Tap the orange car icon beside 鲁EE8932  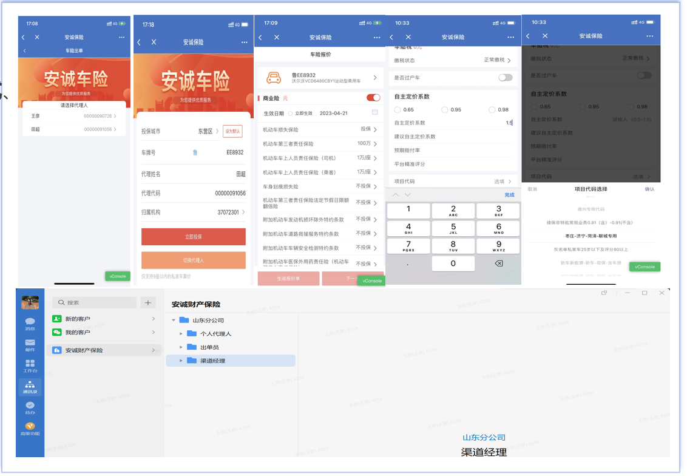[274, 78]
